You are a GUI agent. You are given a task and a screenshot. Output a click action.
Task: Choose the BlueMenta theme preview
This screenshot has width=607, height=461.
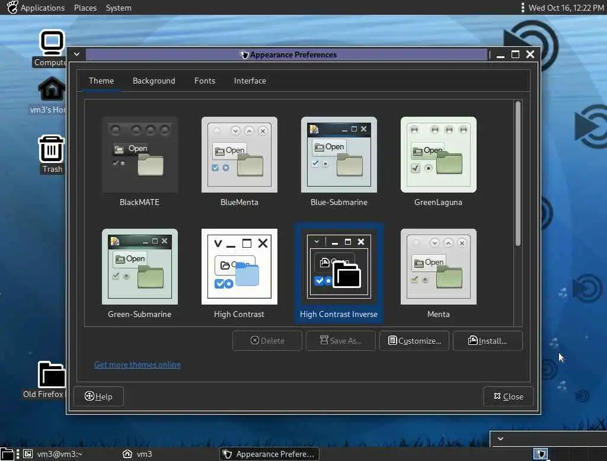click(x=239, y=155)
